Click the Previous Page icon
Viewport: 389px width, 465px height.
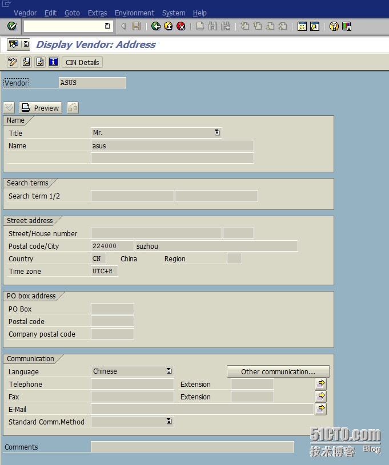258,26
